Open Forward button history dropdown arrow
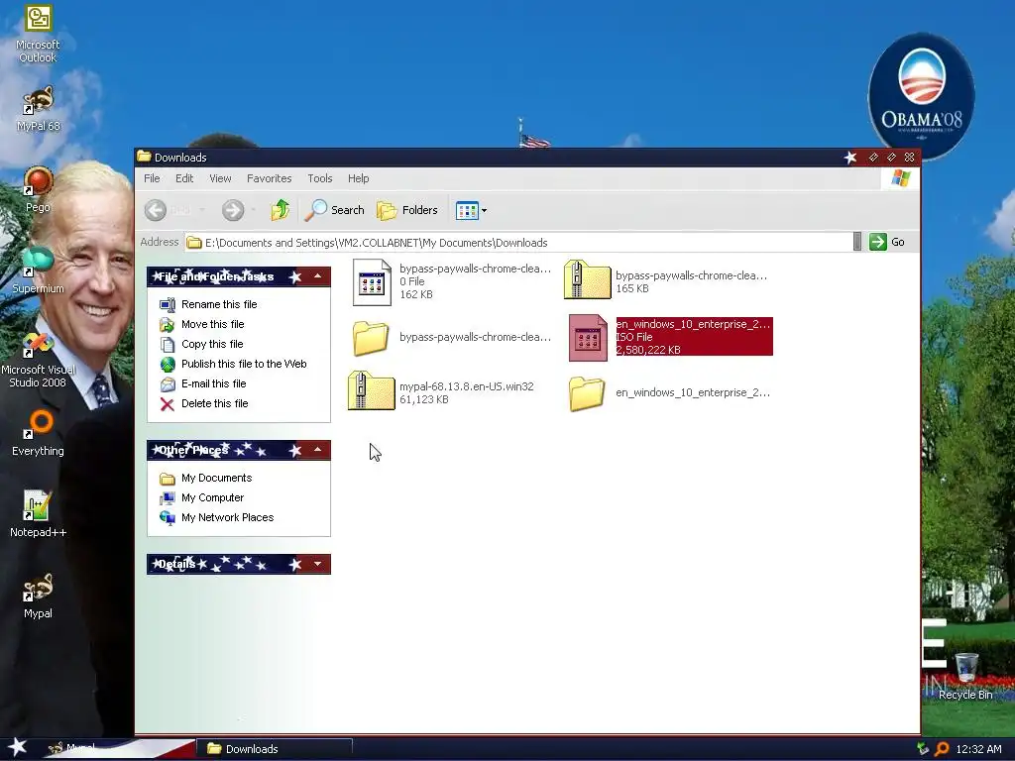 pyautogui.click(x=253, y=210)
